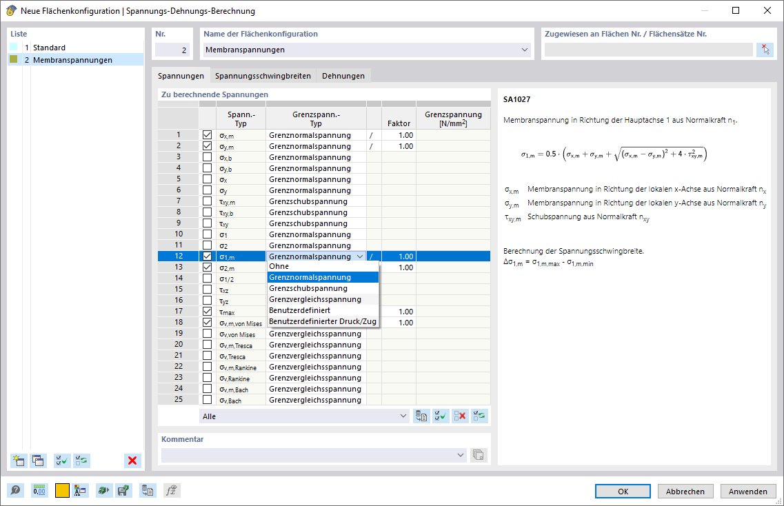Click the olive swatch beside Membranspannungen
This screenshot has width=784, height=506.
[x=14, y=59]
